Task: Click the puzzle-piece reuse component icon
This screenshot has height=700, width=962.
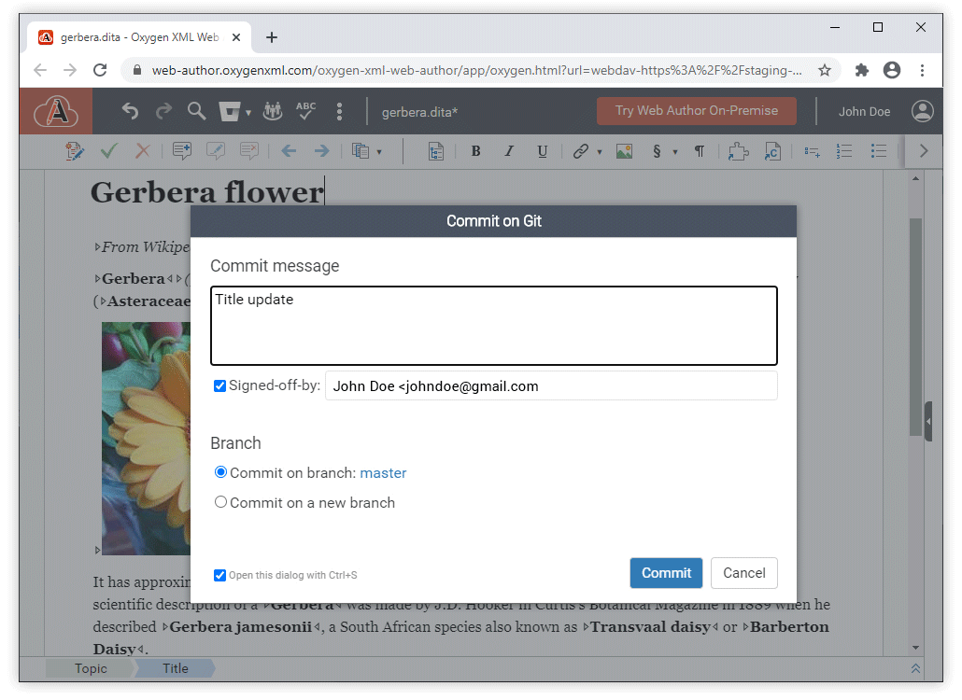Action: [x=738, y=151]
